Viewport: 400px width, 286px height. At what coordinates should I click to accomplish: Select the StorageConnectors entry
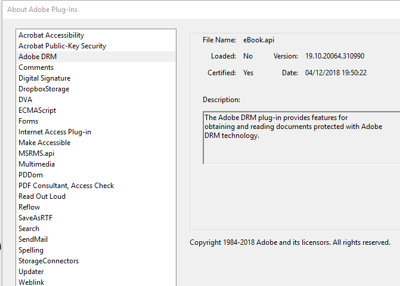48,261
